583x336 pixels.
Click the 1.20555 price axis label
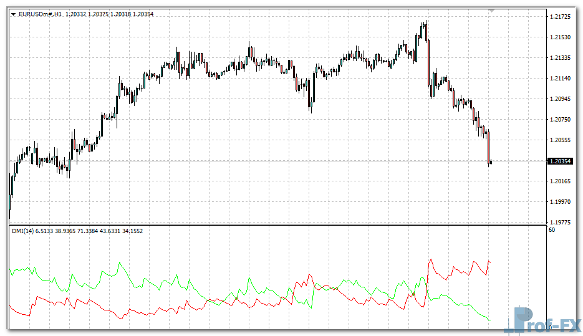[559, 140]
